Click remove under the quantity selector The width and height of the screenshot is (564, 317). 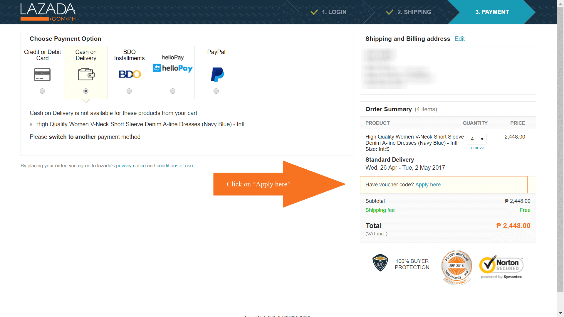476,148
